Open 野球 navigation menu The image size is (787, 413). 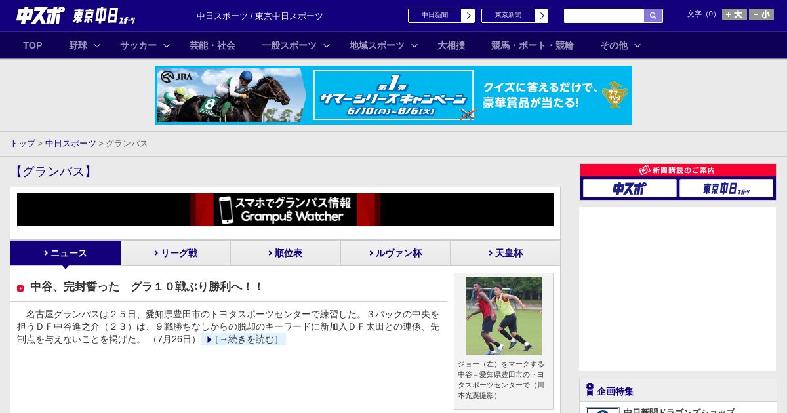point(78,45)
